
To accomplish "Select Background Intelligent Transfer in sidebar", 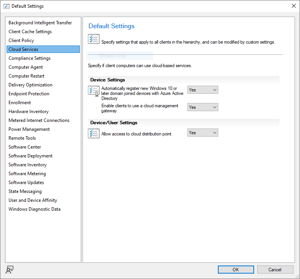I will (40, 23).
